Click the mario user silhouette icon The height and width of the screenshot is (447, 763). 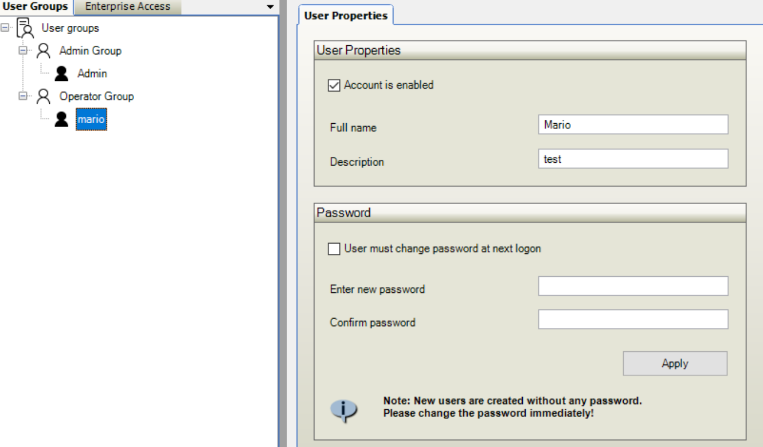61,119
